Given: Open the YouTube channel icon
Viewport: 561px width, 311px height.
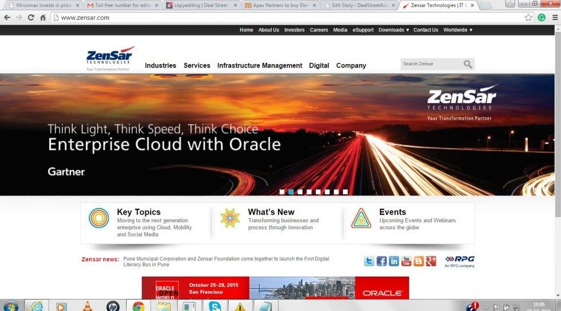Looking at the screenshot, I should click(x=406, y=261).
